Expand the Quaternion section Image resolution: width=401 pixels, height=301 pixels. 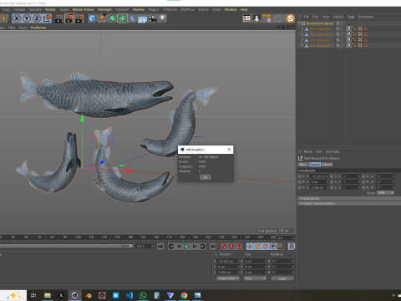pyautogui.click(x=348, y=198)
